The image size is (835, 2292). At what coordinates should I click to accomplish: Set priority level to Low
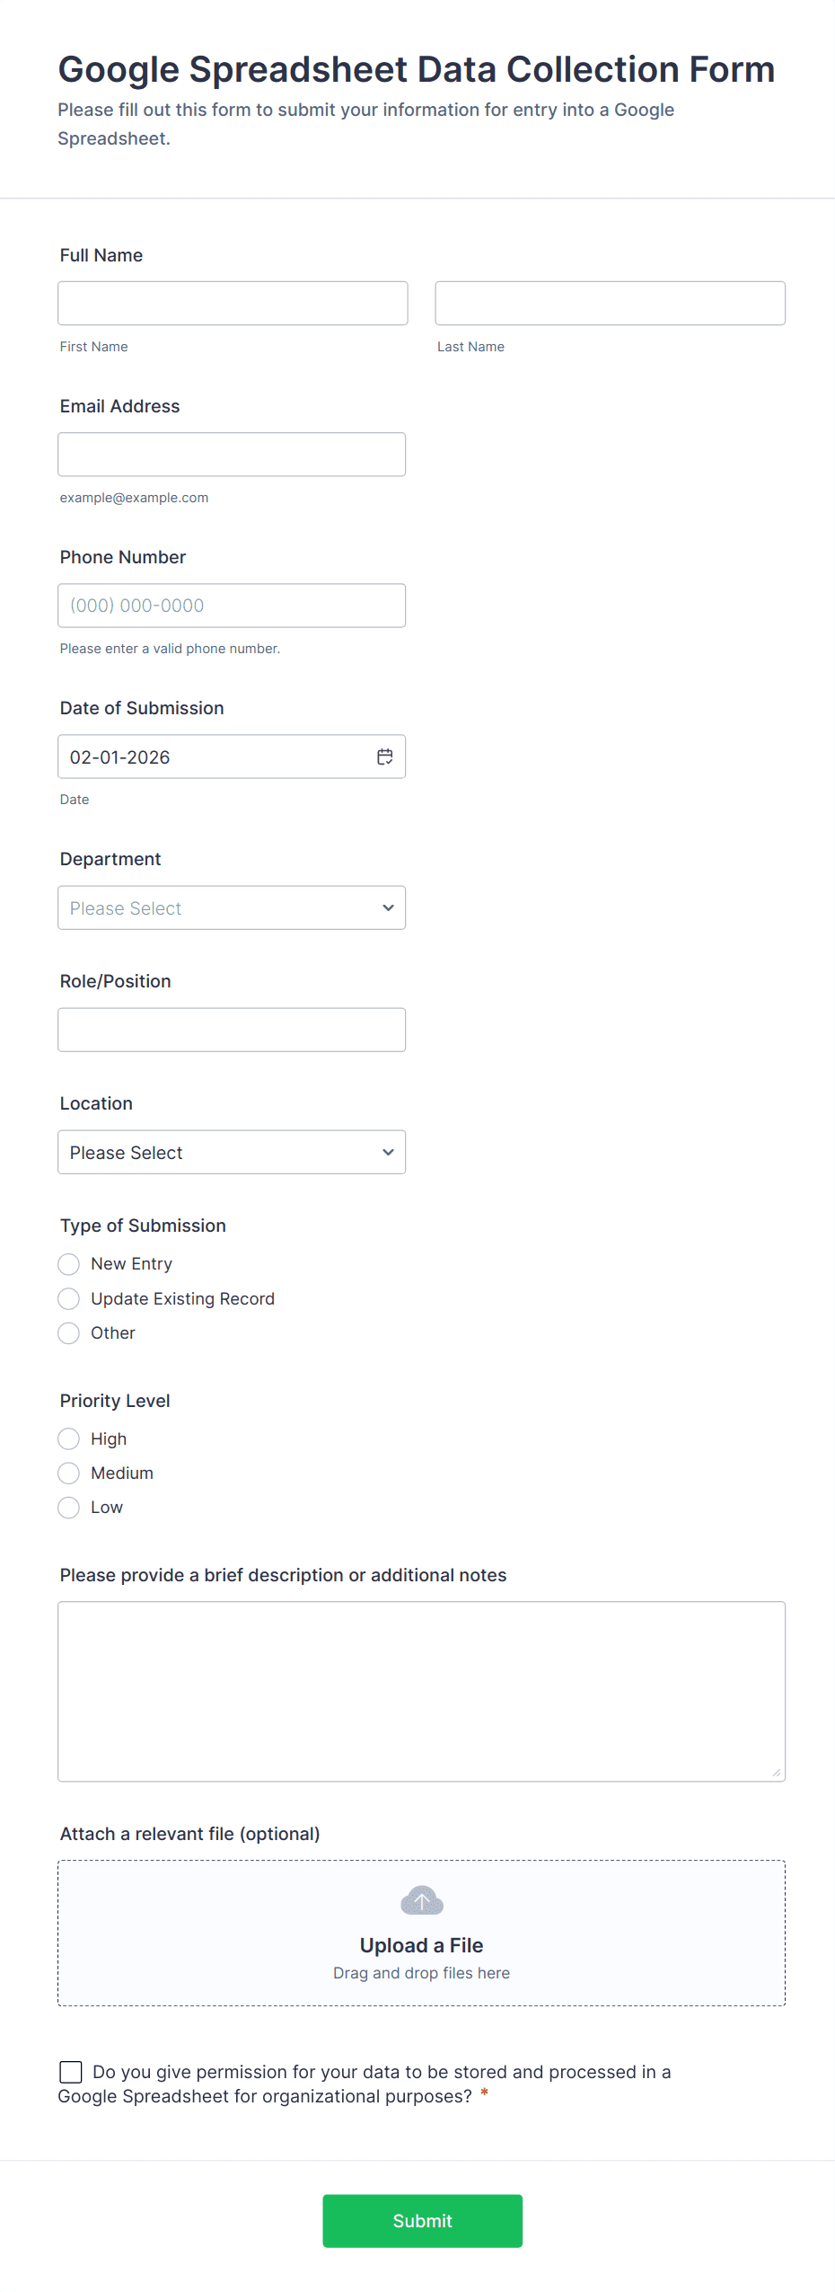69,1507
